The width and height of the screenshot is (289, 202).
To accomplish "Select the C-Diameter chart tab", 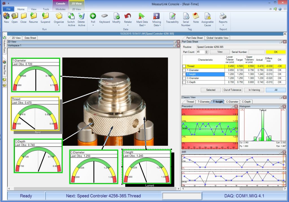I will 232,102.
